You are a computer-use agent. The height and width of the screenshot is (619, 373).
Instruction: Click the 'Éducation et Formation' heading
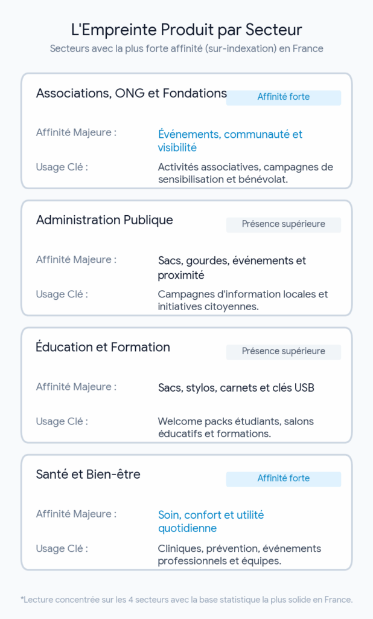click(x=103, y=347)
